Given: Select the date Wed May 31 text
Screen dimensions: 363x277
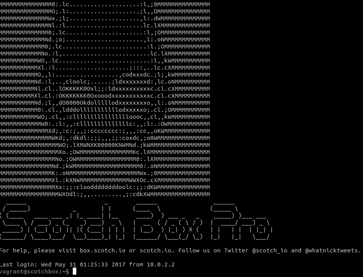Looking at the screenshot, I should tap(59, 264).
